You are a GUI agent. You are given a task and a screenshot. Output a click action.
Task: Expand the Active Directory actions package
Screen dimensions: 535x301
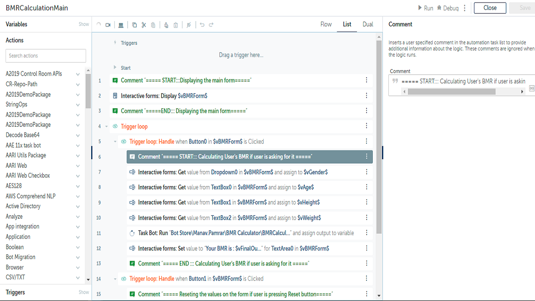(x=78, y=207)
